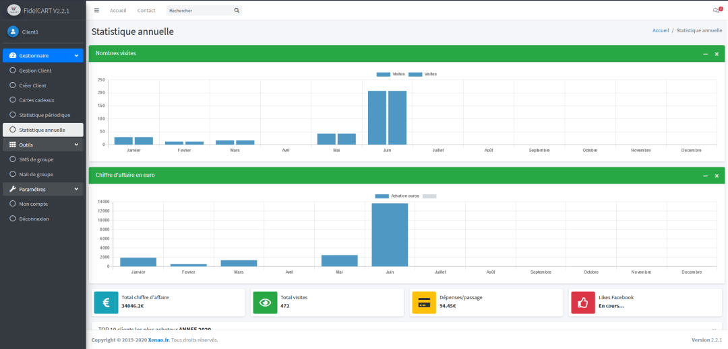
Task: Click the Client1 user avatar icon
Action: click(x=13, y=32)
